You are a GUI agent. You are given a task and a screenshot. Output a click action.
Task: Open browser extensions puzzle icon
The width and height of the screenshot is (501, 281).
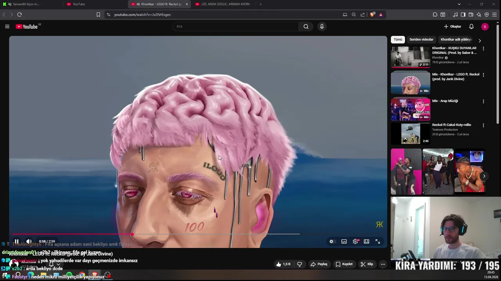pyautogui.click(x=435, y=14)
